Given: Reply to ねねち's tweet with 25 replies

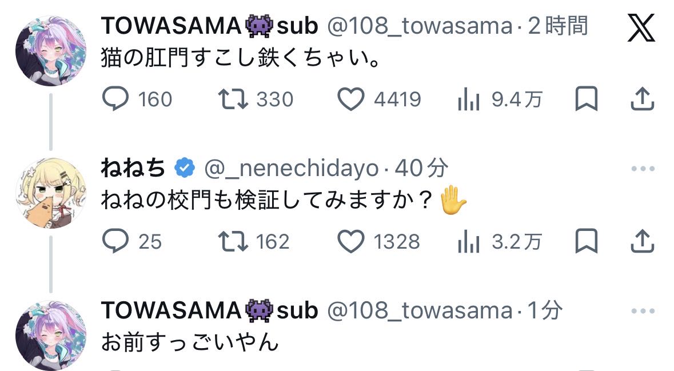Looking at the screenshot, I should (116, 242).
